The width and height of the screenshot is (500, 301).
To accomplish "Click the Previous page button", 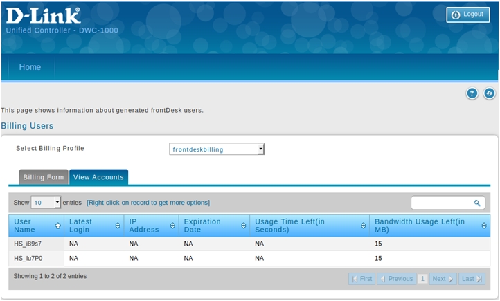I will click(x=396, y=279).
